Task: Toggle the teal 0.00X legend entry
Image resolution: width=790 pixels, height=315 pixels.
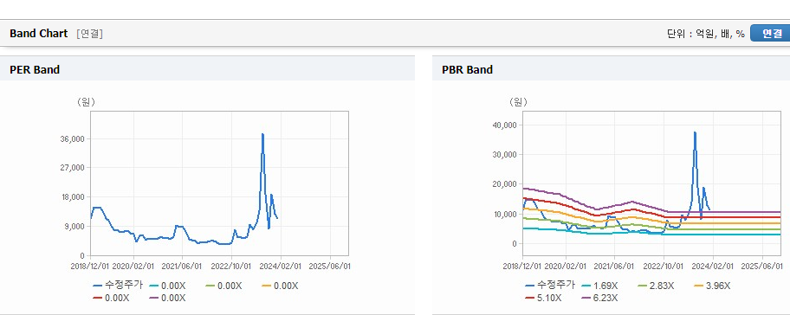Action: tap(168, 286)
